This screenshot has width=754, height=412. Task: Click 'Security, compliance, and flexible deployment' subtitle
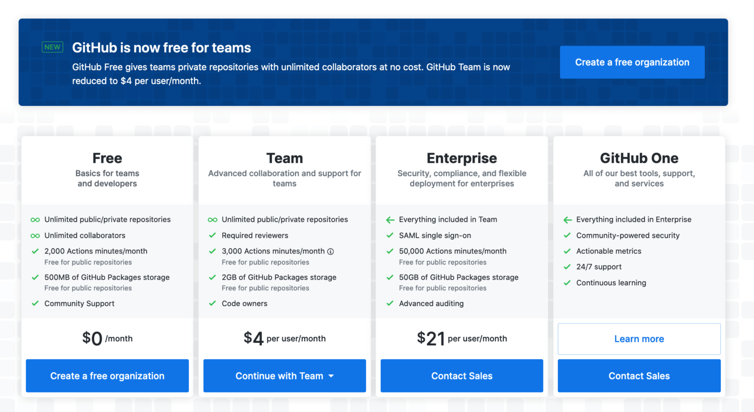click(x=462, y=178)
